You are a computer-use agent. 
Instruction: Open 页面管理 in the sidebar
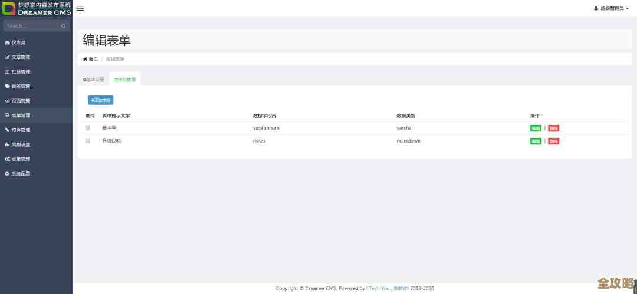(20, 101)
